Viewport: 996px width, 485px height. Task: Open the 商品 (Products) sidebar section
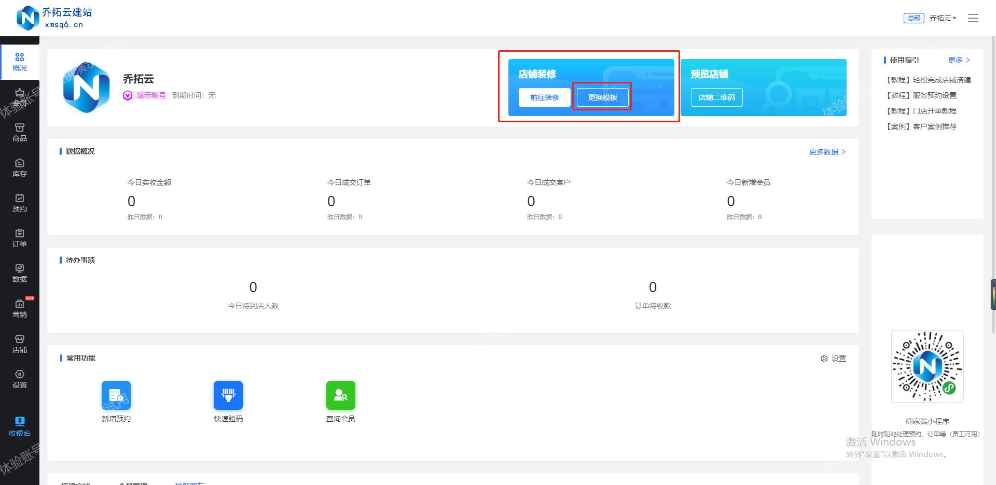(19, 132)
